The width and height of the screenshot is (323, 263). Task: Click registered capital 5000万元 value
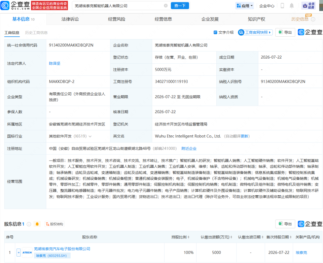click(x=163, y=70)
